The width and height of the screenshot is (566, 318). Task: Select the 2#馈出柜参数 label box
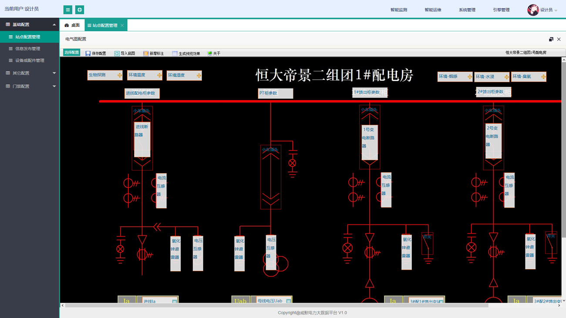493,92
